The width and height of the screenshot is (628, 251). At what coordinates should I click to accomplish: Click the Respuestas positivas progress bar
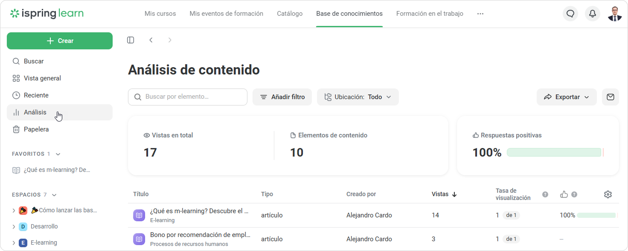[554, 152]
